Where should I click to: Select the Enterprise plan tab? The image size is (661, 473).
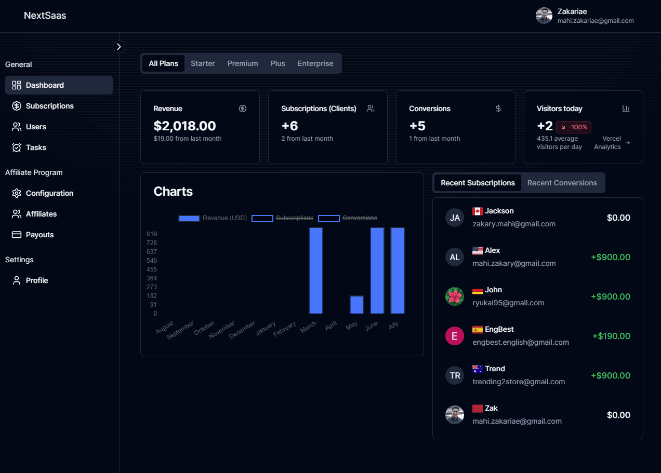(315, 63)
